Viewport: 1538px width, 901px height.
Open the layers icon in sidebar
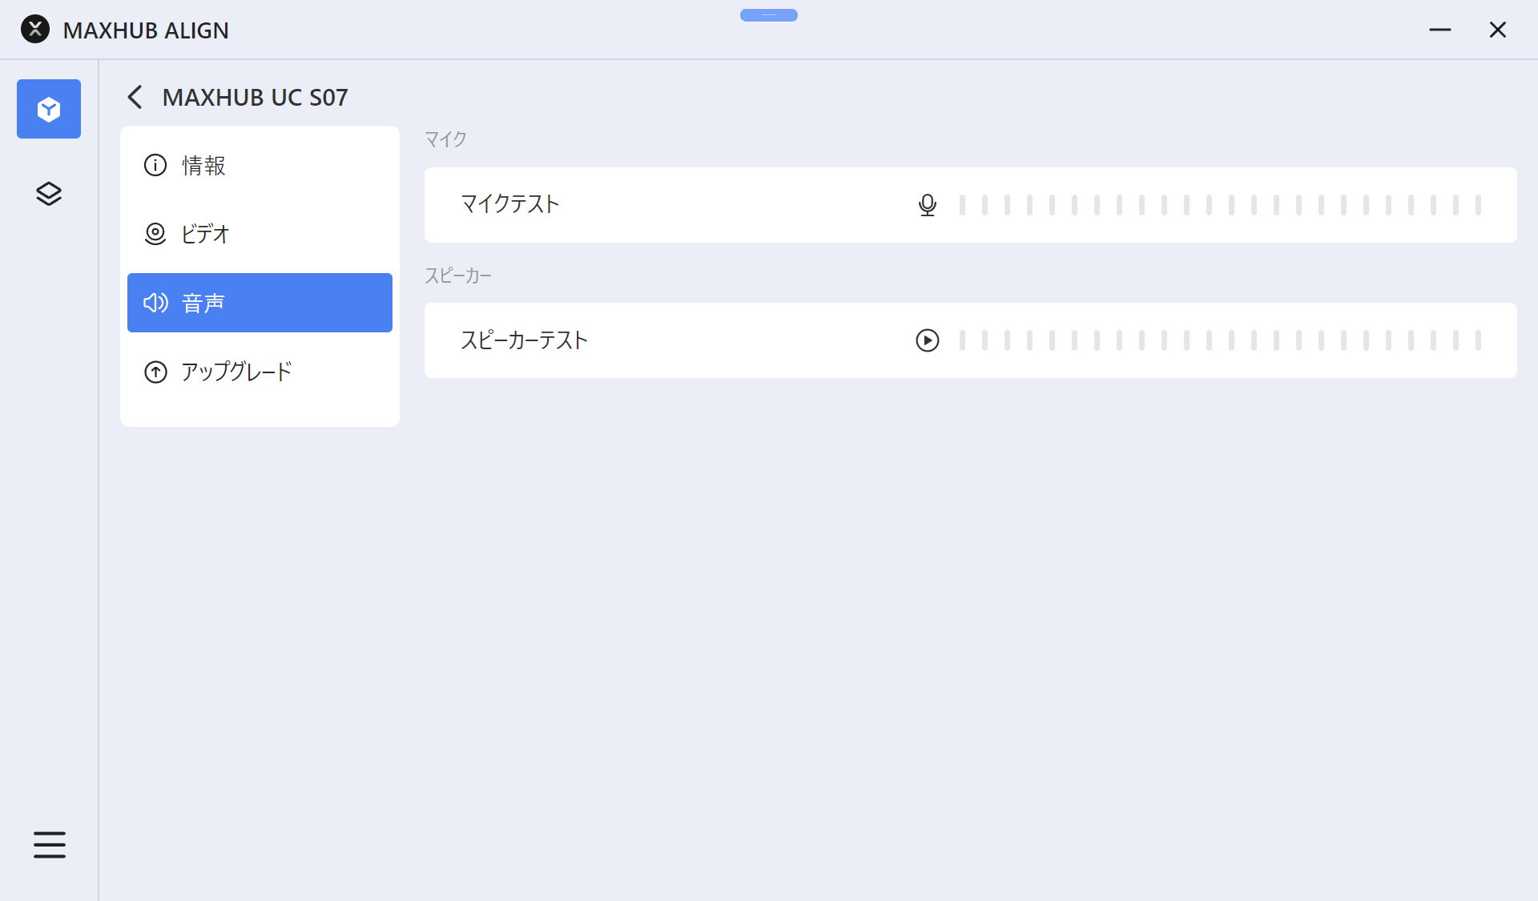click(49, 194)
